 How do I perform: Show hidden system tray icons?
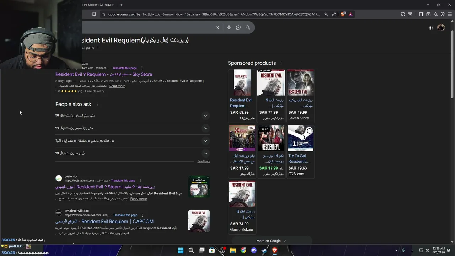point(396,250)
